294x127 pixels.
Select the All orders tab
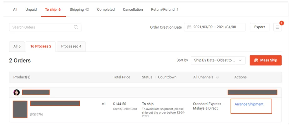[x=15, y=10]
